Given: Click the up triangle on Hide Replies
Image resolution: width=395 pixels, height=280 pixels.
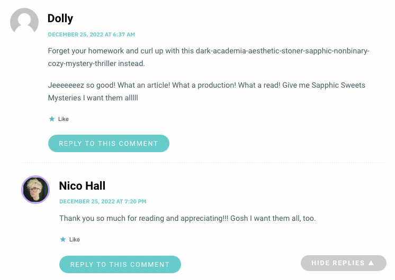Looking at the screenshot, I should point(371,263).
